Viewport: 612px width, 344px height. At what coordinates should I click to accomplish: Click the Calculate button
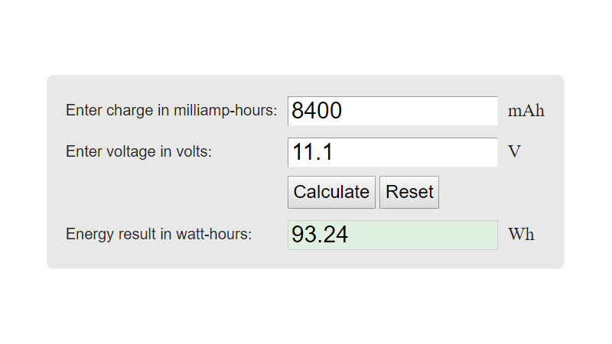tap(331, 192)
